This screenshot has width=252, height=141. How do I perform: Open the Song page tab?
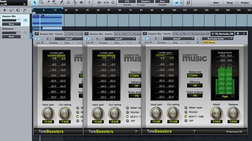230,3
